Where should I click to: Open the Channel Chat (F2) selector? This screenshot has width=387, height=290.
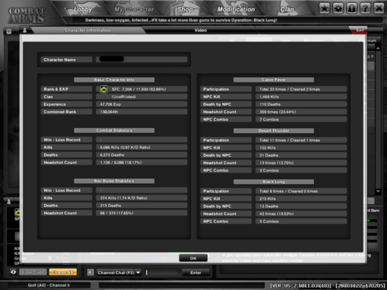119,273
